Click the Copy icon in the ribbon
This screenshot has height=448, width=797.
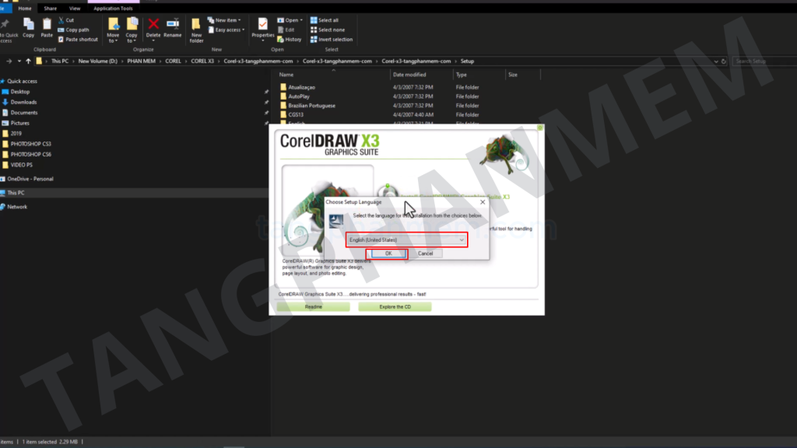click(x=29, y=27)
